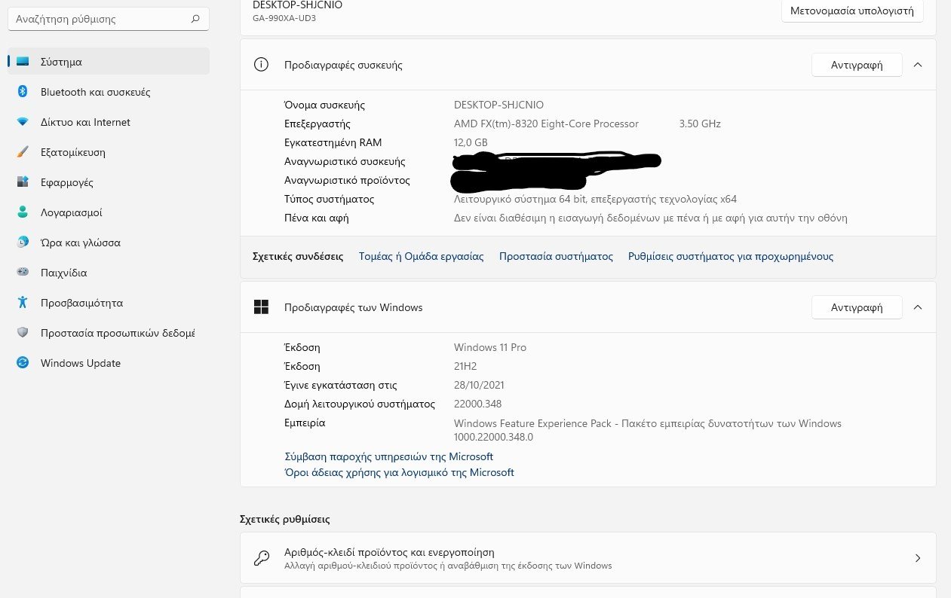The width and height of the screenshot is (951, 598).
Task: Open Αριθμός-κλειδί προϊόντος και ενεργοποίηση
Action: 587,558
